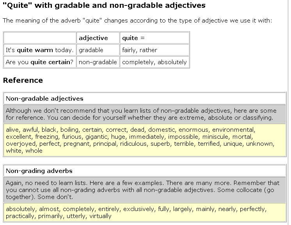291x225 pixels.
Task: Select the "adjective" table column header
Action: click(93, 38)
